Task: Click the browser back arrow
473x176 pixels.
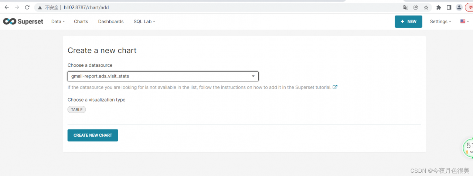Action: pyautogui.click(x=7, y=7)
